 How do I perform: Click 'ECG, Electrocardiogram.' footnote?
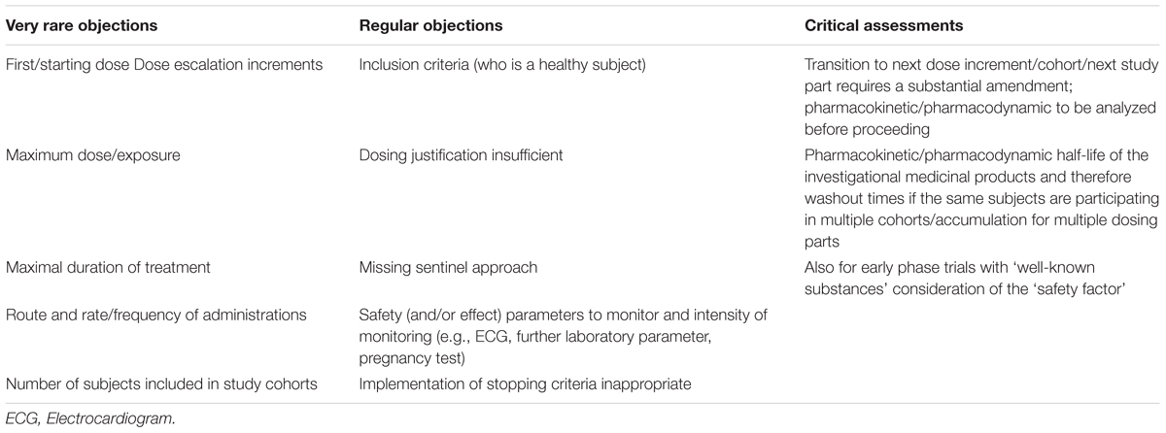coord(85,417)
